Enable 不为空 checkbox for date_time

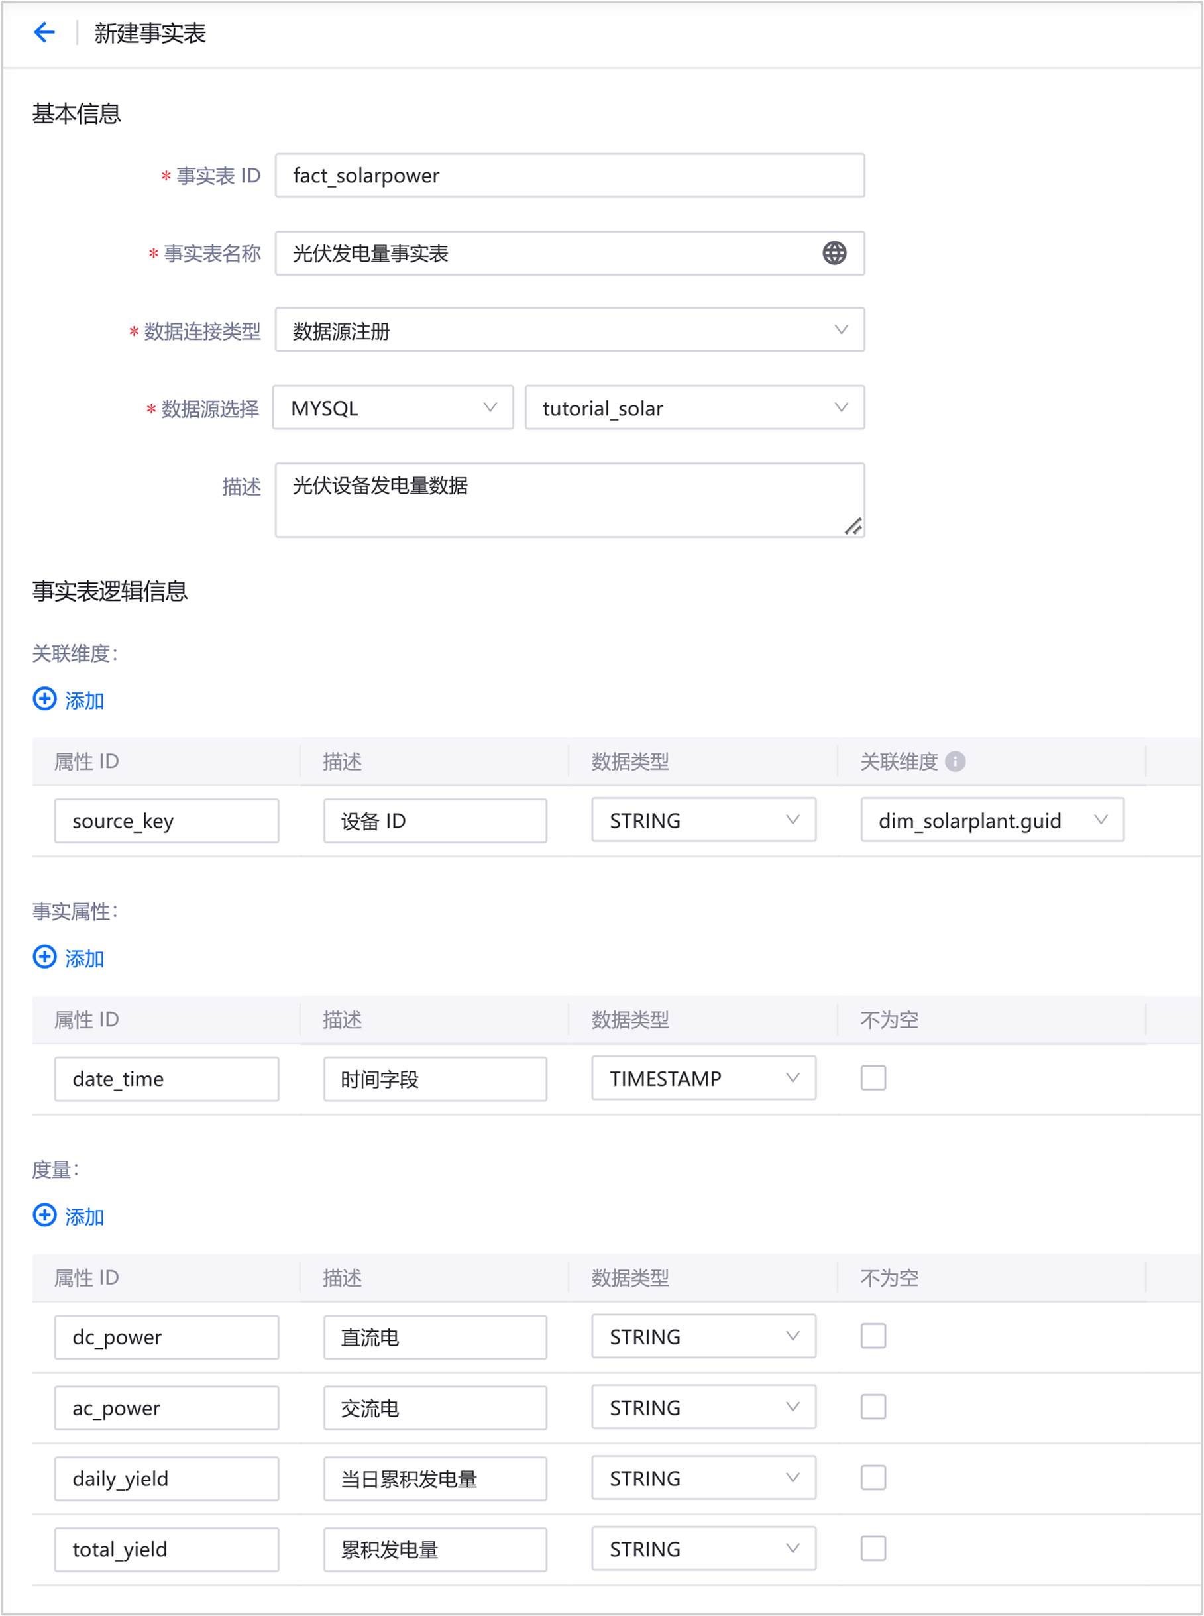[873, 1078]
